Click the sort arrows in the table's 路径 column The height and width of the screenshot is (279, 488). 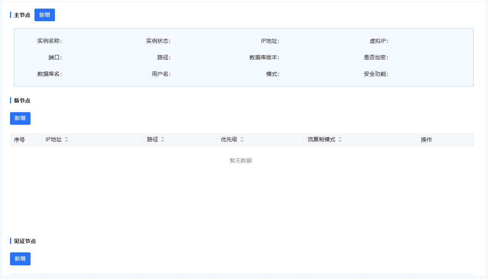(163, 139)
